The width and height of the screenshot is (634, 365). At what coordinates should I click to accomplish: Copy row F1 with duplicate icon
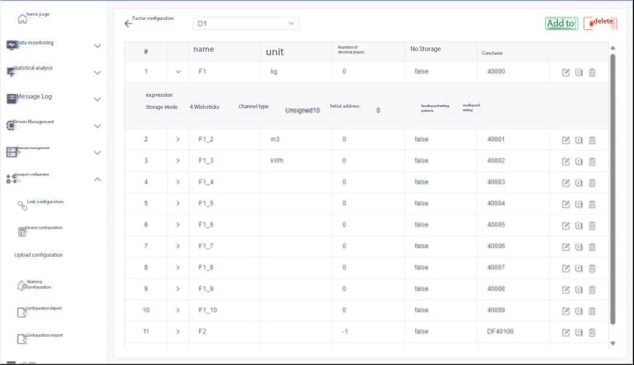[x=579, y=73]
